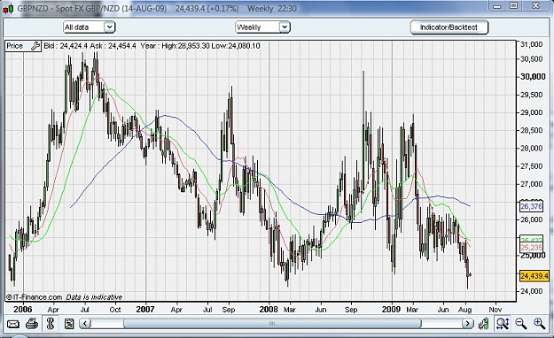Click the candlestick chart style icon
The width and height of the screenshot is (554, 338).
pyautogui.click(x=484, y=324)
